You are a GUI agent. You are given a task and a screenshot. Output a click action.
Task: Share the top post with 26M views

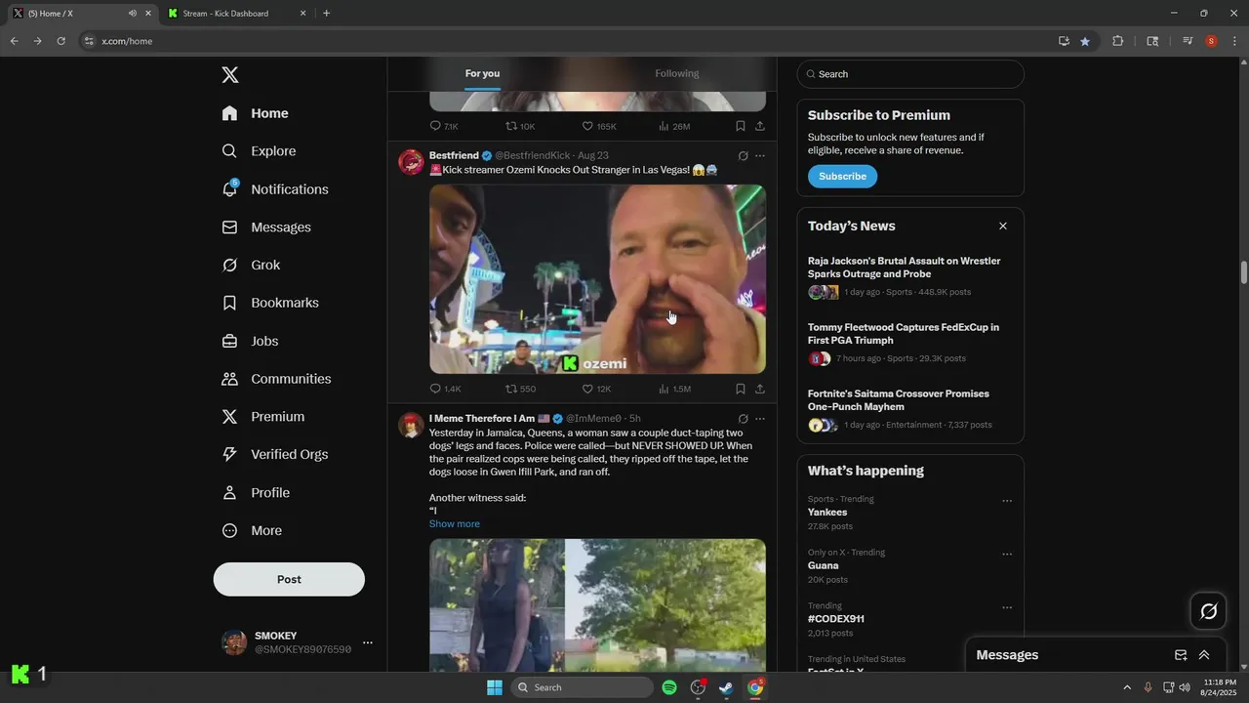click(x=760, y=126)
